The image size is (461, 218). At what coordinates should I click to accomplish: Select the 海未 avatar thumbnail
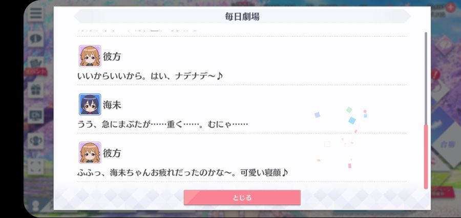[x=90, y=104]
